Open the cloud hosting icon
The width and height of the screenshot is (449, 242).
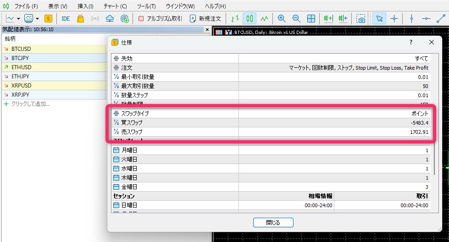[x=110, y=19]
